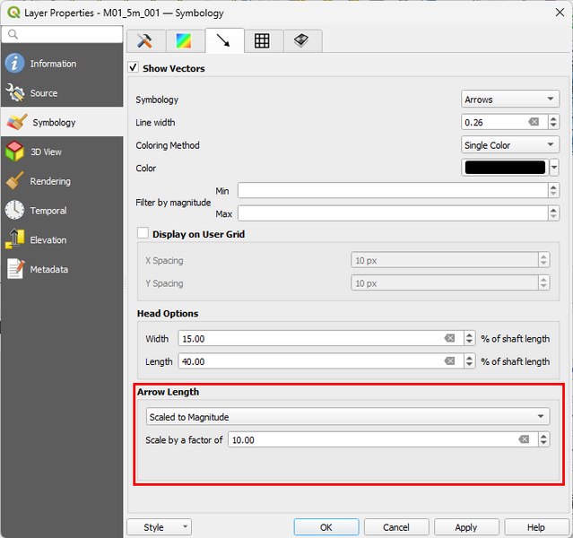Switch to the contours color ramp tab

tap(184, 40)
